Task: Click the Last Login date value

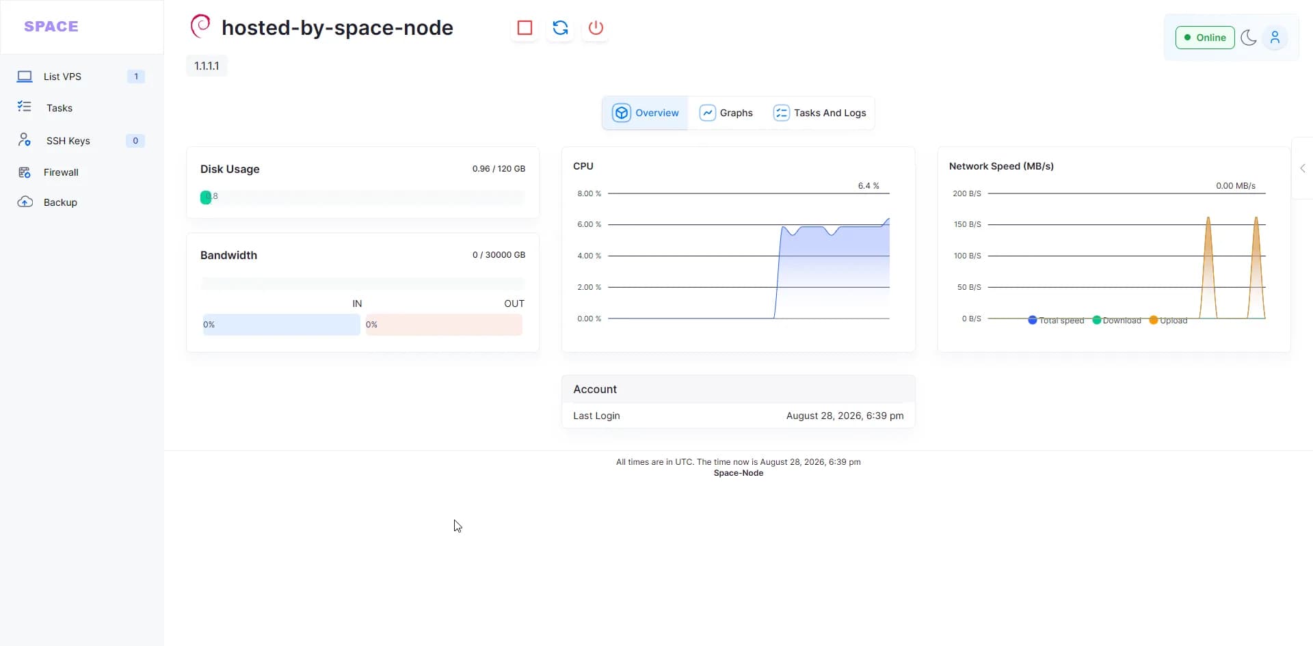Action: [845, 416]
